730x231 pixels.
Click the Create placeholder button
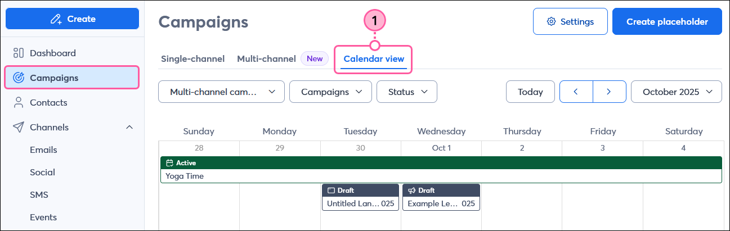(x=667, y=21)
